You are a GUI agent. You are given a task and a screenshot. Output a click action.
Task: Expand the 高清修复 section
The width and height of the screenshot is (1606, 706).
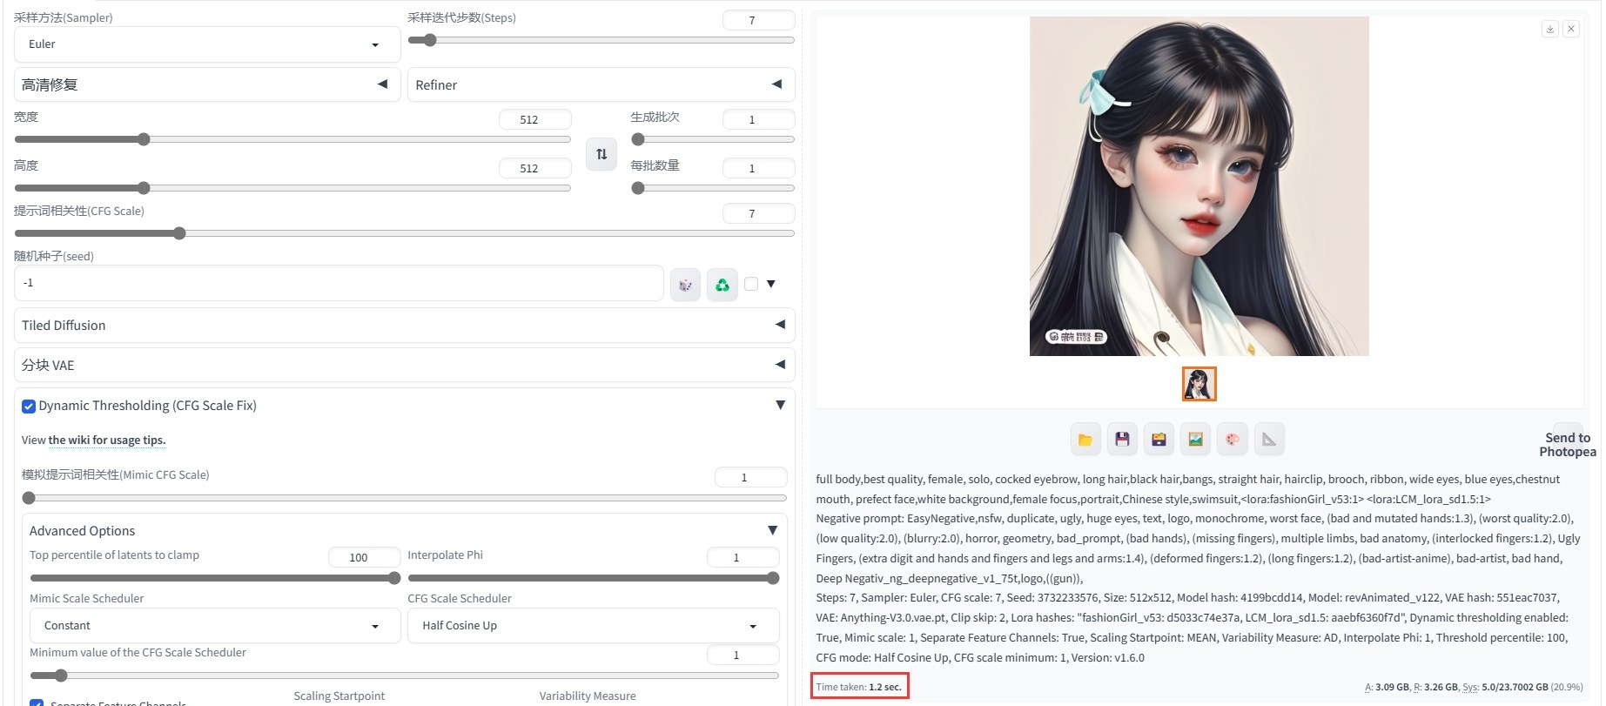click(x=207, y=84)
